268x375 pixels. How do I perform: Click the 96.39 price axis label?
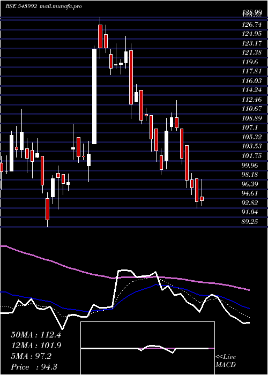click(250, 184)
